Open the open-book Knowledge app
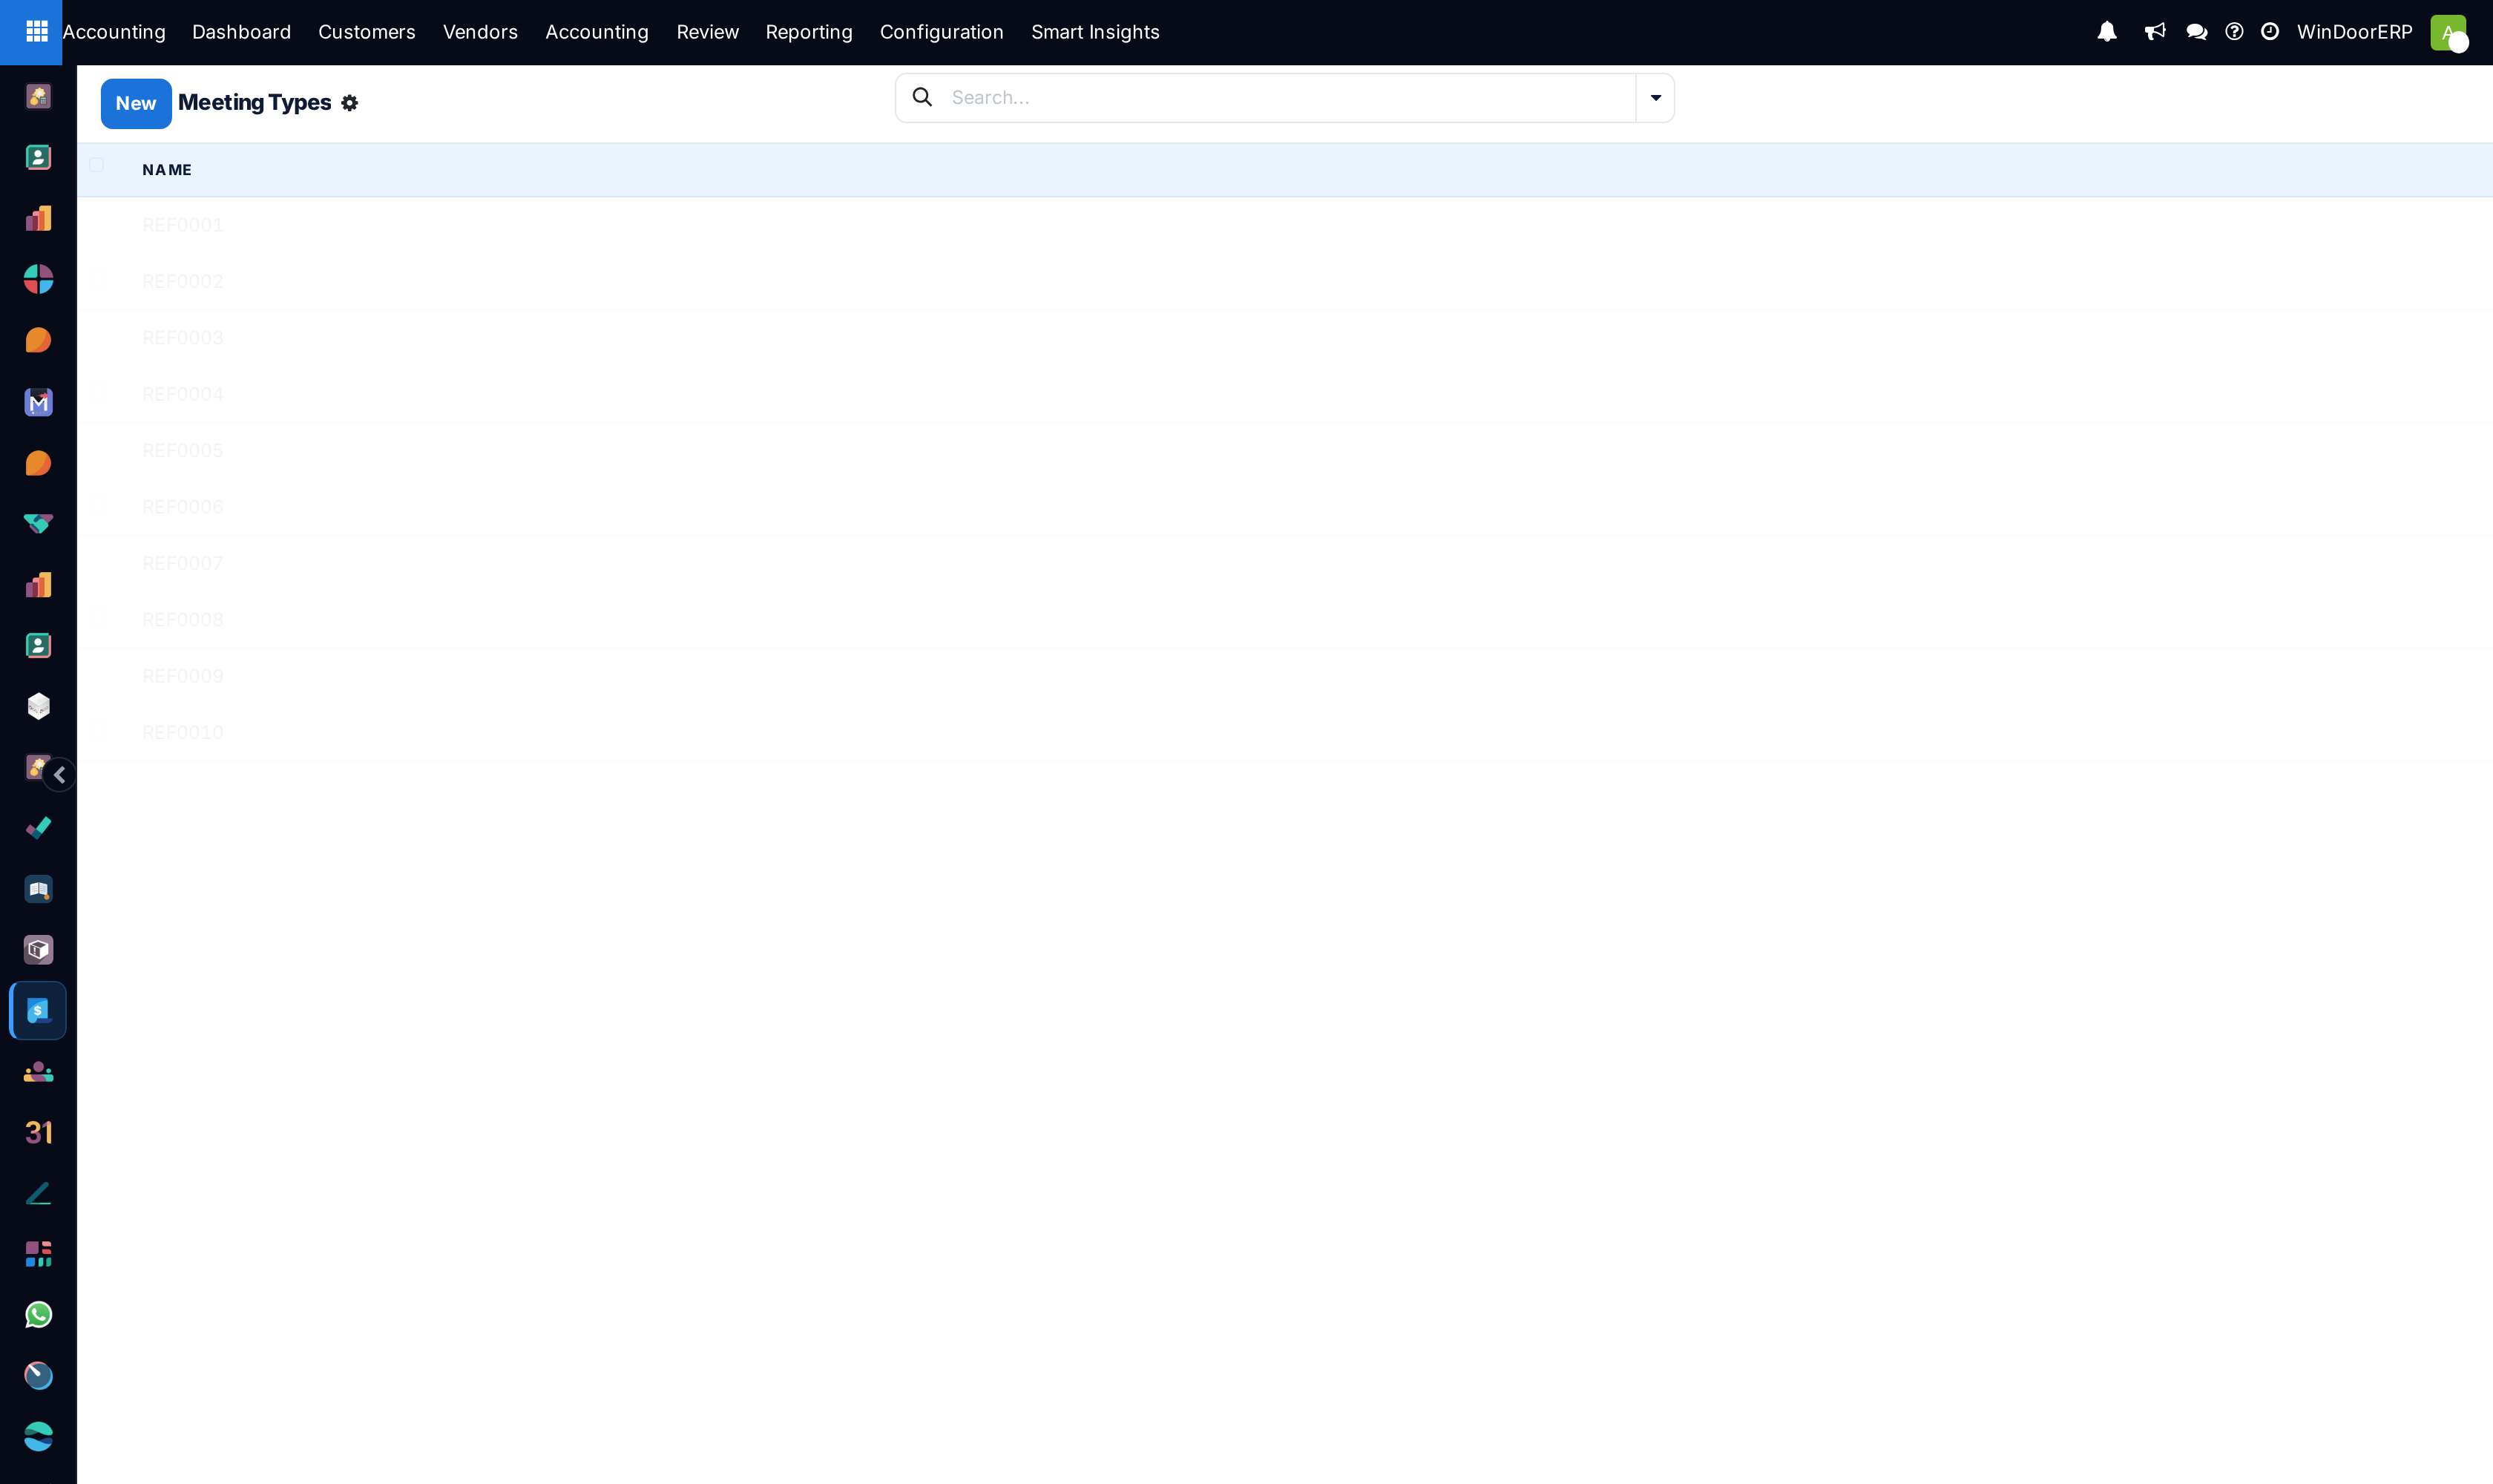Viewport: 2493px width, 1484px height. tap(38, 890)
